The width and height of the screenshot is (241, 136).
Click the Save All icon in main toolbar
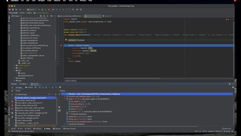click(13, 9)
